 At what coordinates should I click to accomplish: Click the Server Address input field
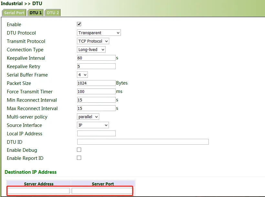tap(38, 191)
